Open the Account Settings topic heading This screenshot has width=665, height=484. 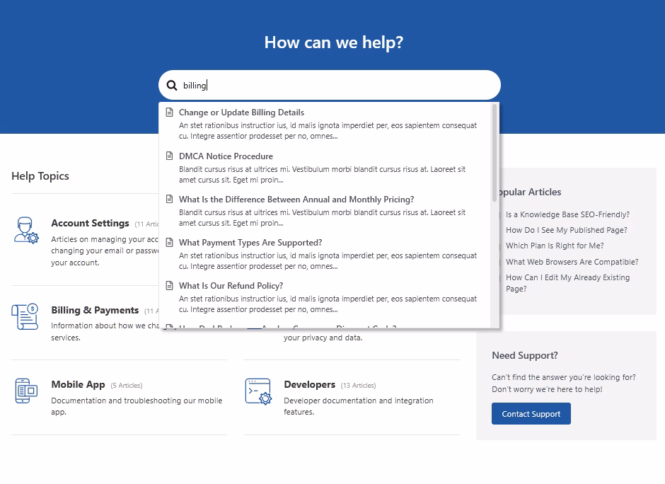point(90,223)
